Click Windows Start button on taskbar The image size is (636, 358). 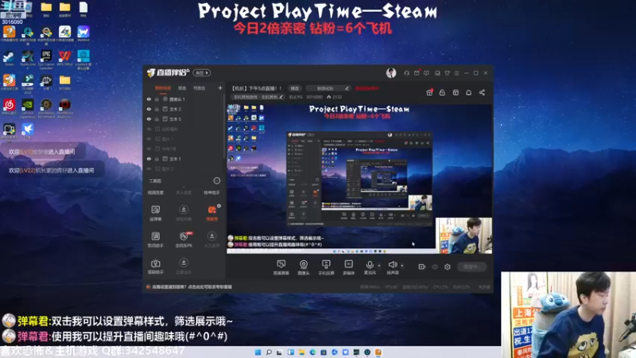(x=258, y=352)
